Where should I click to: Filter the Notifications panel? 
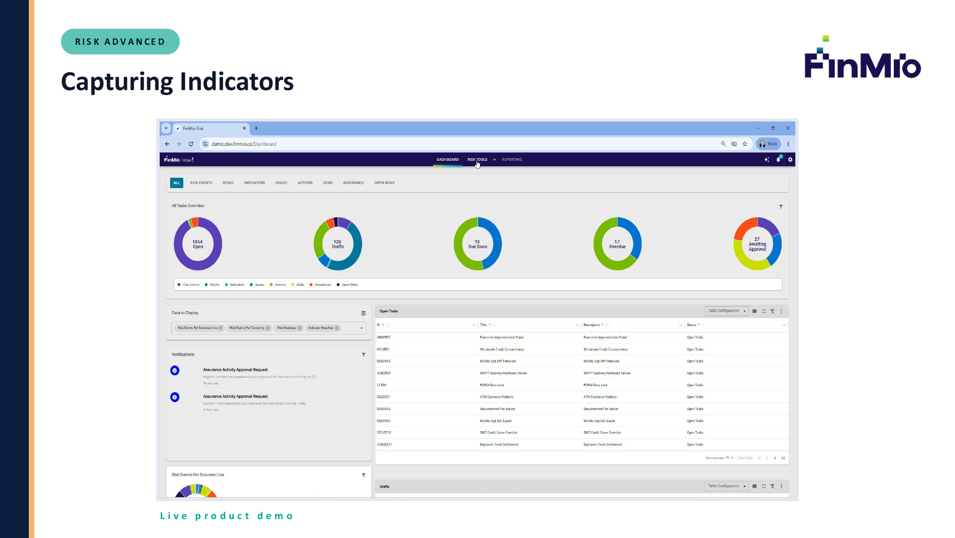click(x=364, y=354)
